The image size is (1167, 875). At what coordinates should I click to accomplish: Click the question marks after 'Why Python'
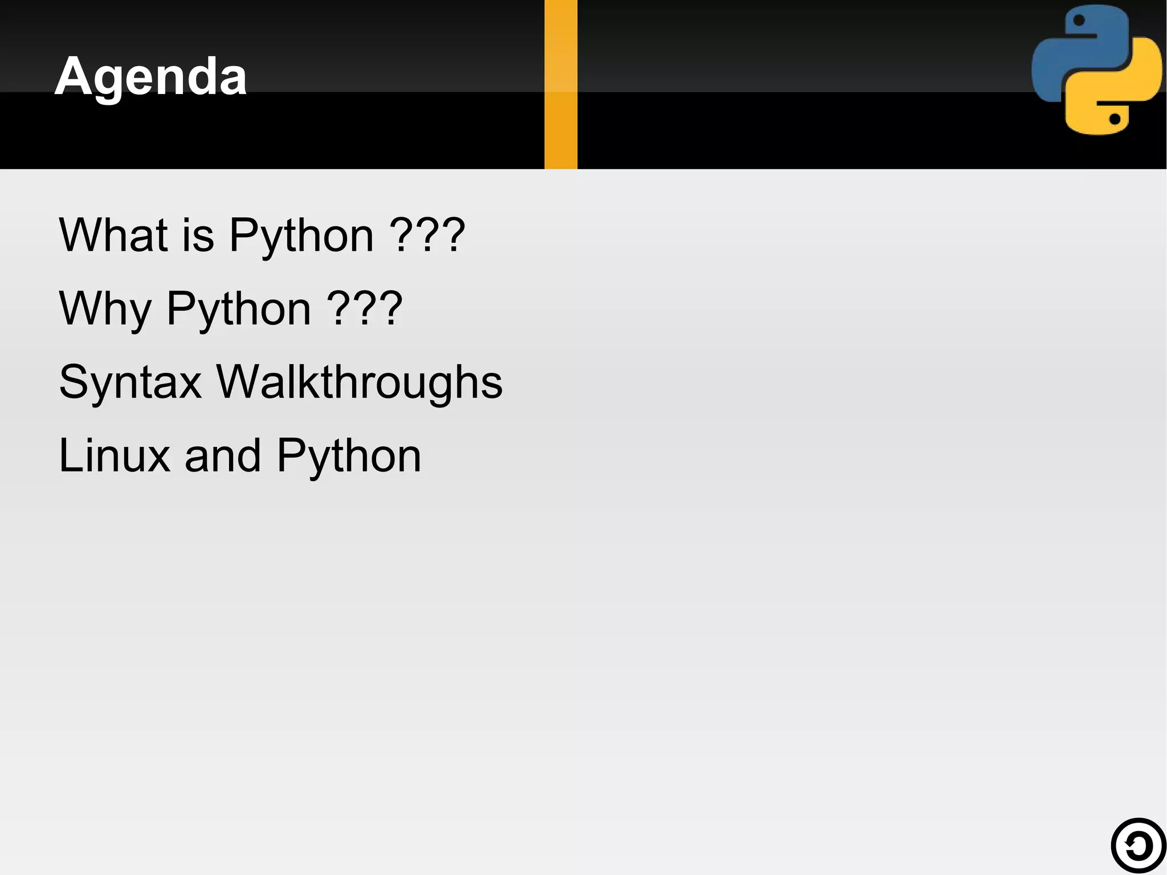(x=365, y=308)
